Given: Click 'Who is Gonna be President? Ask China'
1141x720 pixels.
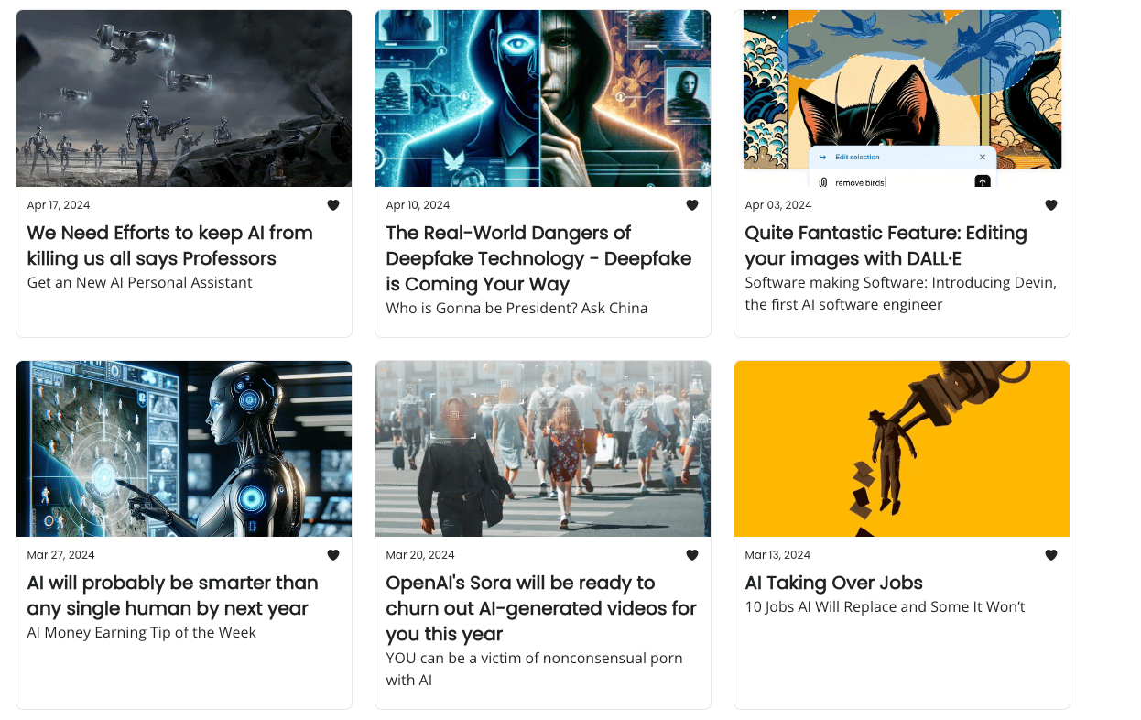Looking at the screenshot, I should (516, 309).
